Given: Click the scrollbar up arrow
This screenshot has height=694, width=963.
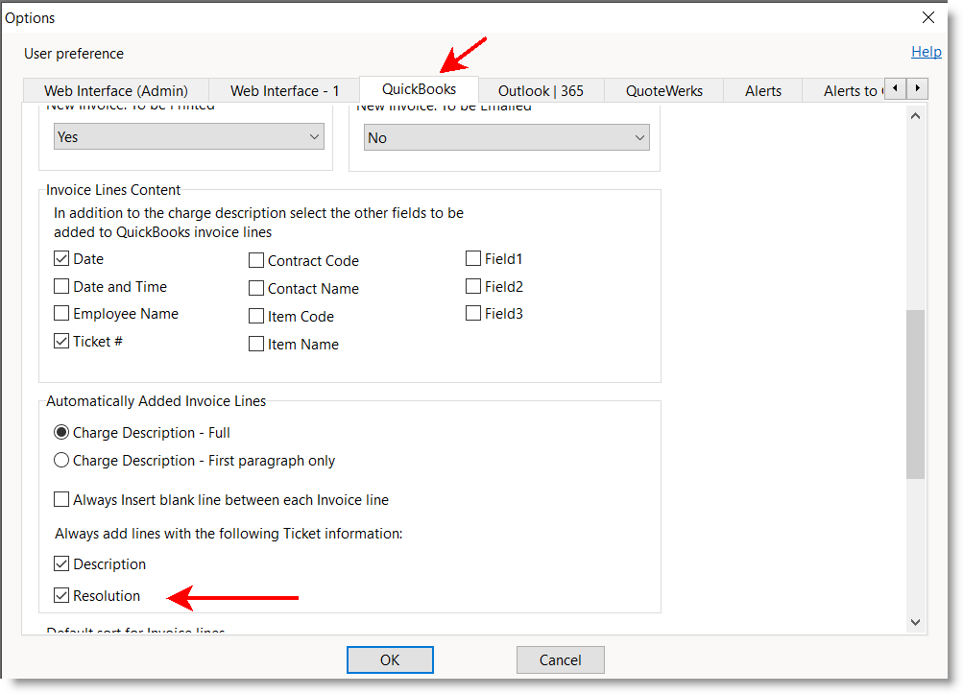Looking at the screenshot, I should click(915, 115).
